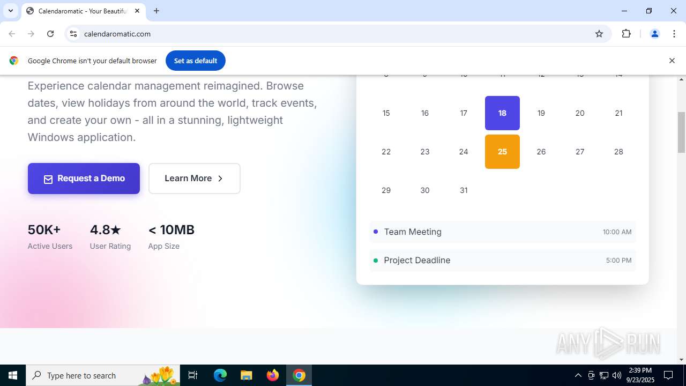This screenshot has height=386, width=686.
Task: Select calendar date 28
Action: click(x=618, y=152)
